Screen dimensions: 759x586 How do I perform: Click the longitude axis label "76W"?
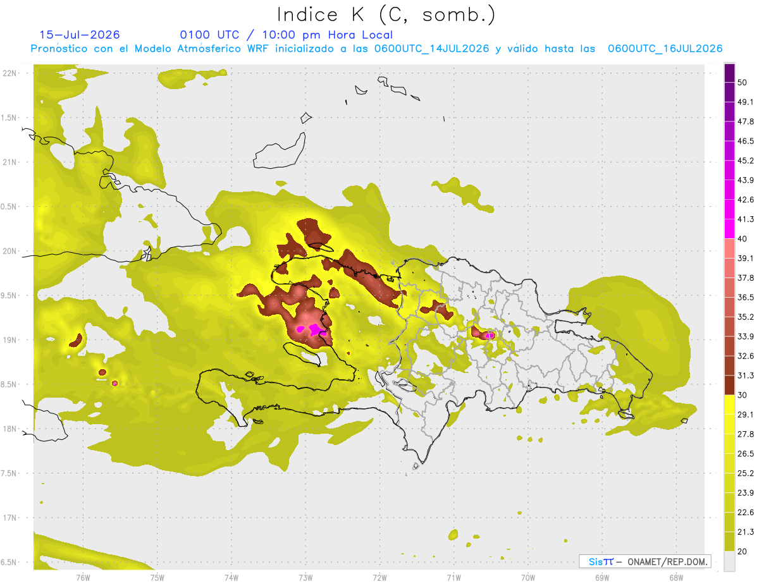tap(83, 578)
